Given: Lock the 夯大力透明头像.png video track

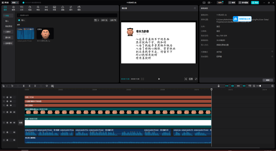Looking at the screenshot, I should pos(7,112).
